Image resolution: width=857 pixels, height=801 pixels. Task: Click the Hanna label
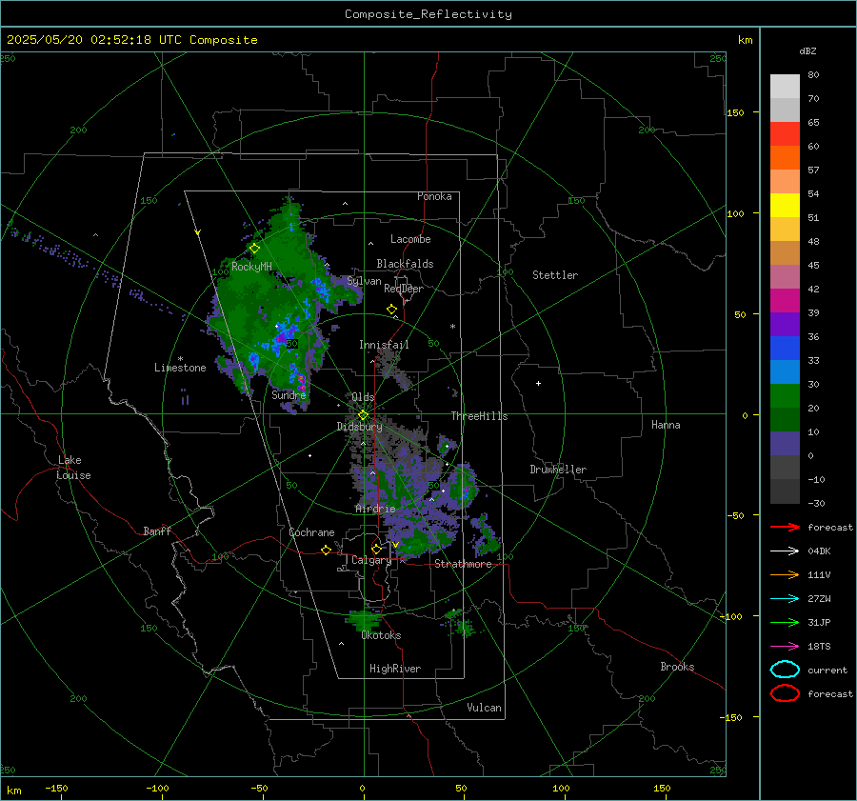click(x=666, y=425)
